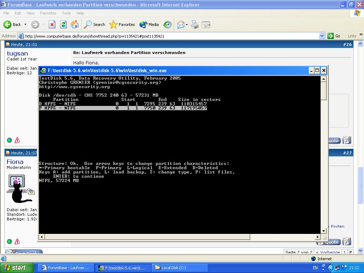364x273 pixels.
Task: Expand the Links toolbar chevron
Action: point(361,34)
